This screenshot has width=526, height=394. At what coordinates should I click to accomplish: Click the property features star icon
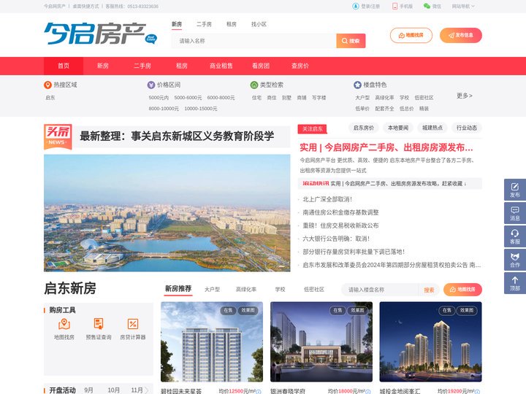(357, 85)
